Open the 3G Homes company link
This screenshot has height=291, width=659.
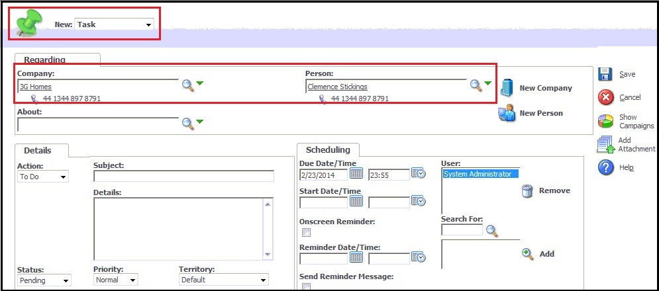click(x=36, y=87)
